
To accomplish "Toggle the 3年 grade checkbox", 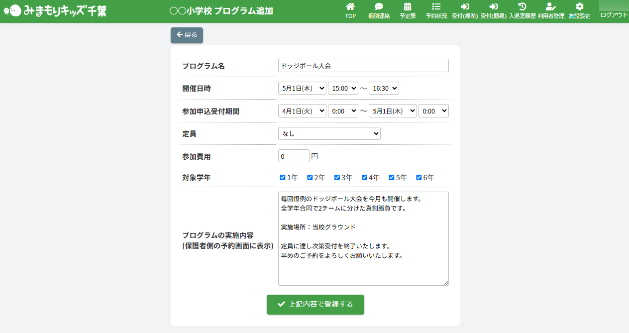I will (337, 177).
